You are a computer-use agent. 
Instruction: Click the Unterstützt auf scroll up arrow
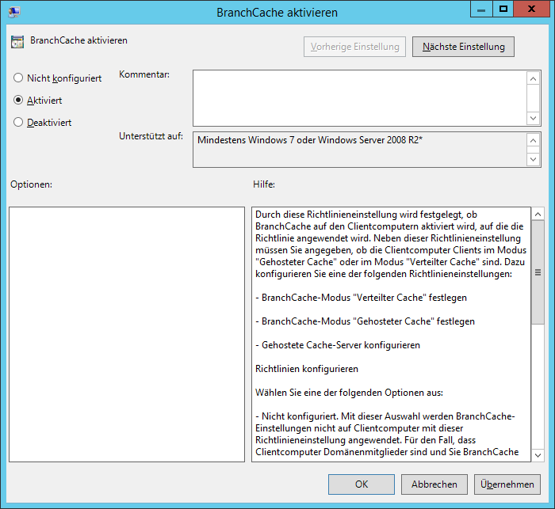click(533, 141)
